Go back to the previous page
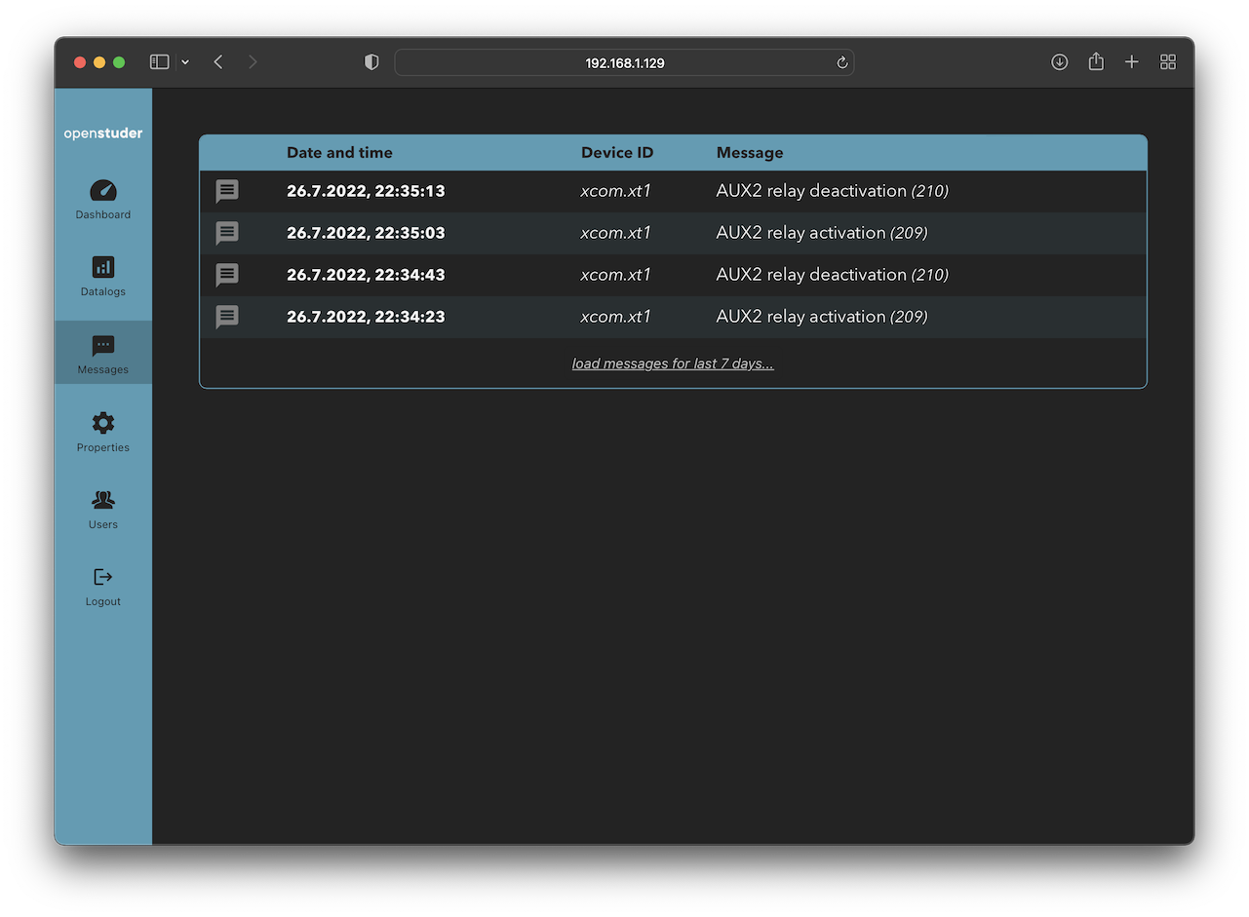Image resolution: width=1249 pixels, height=917 pixels. [x=218, y=62]
